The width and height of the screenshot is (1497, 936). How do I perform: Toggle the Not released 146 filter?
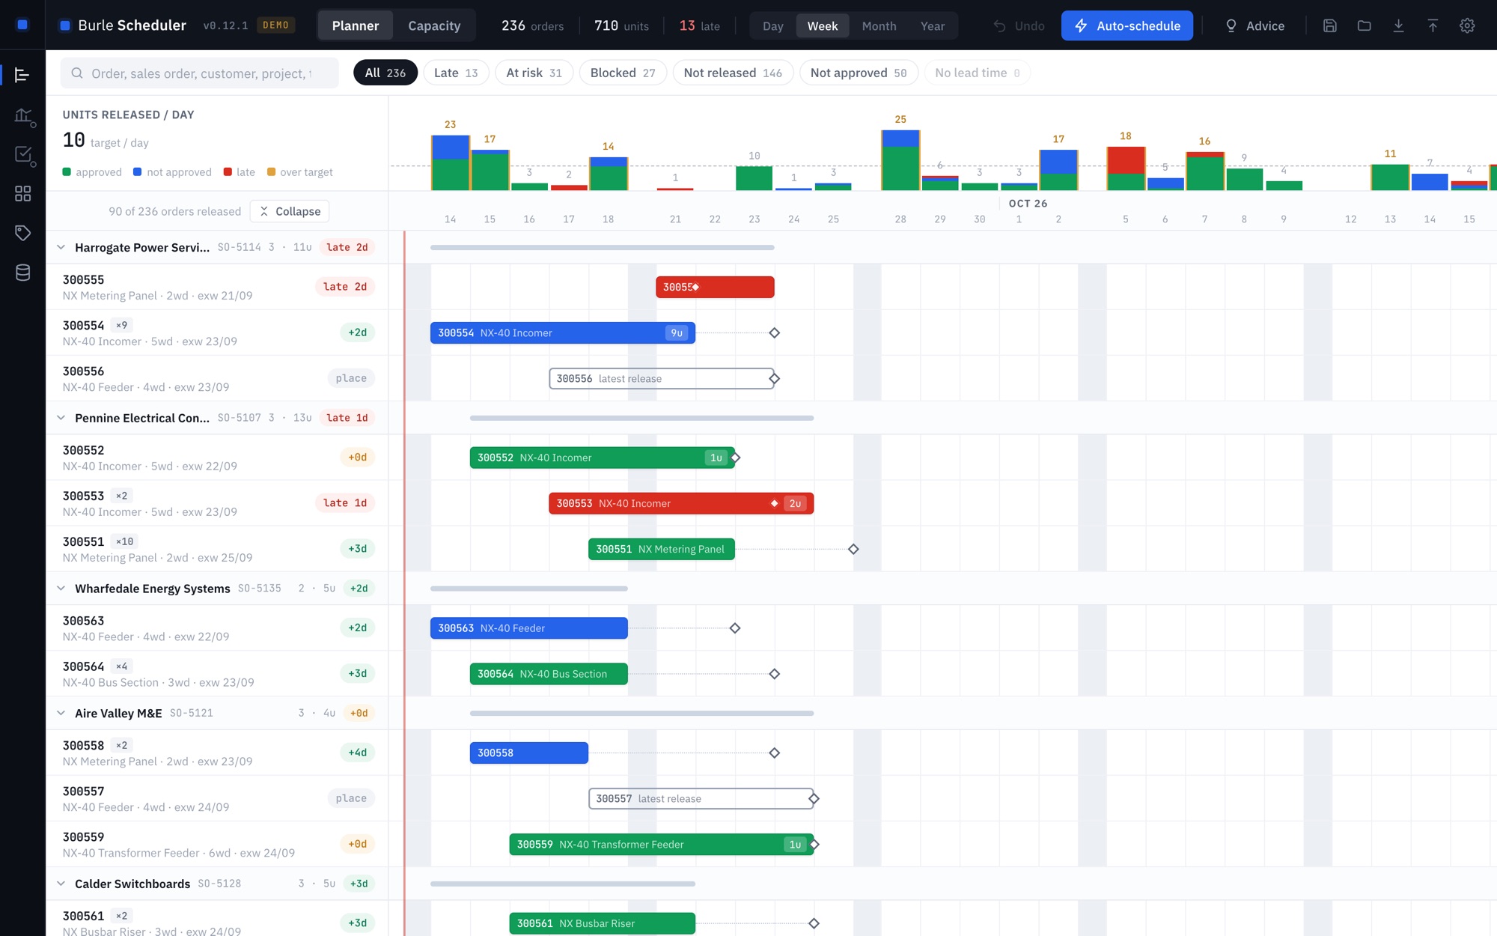[x=733, y=73]
